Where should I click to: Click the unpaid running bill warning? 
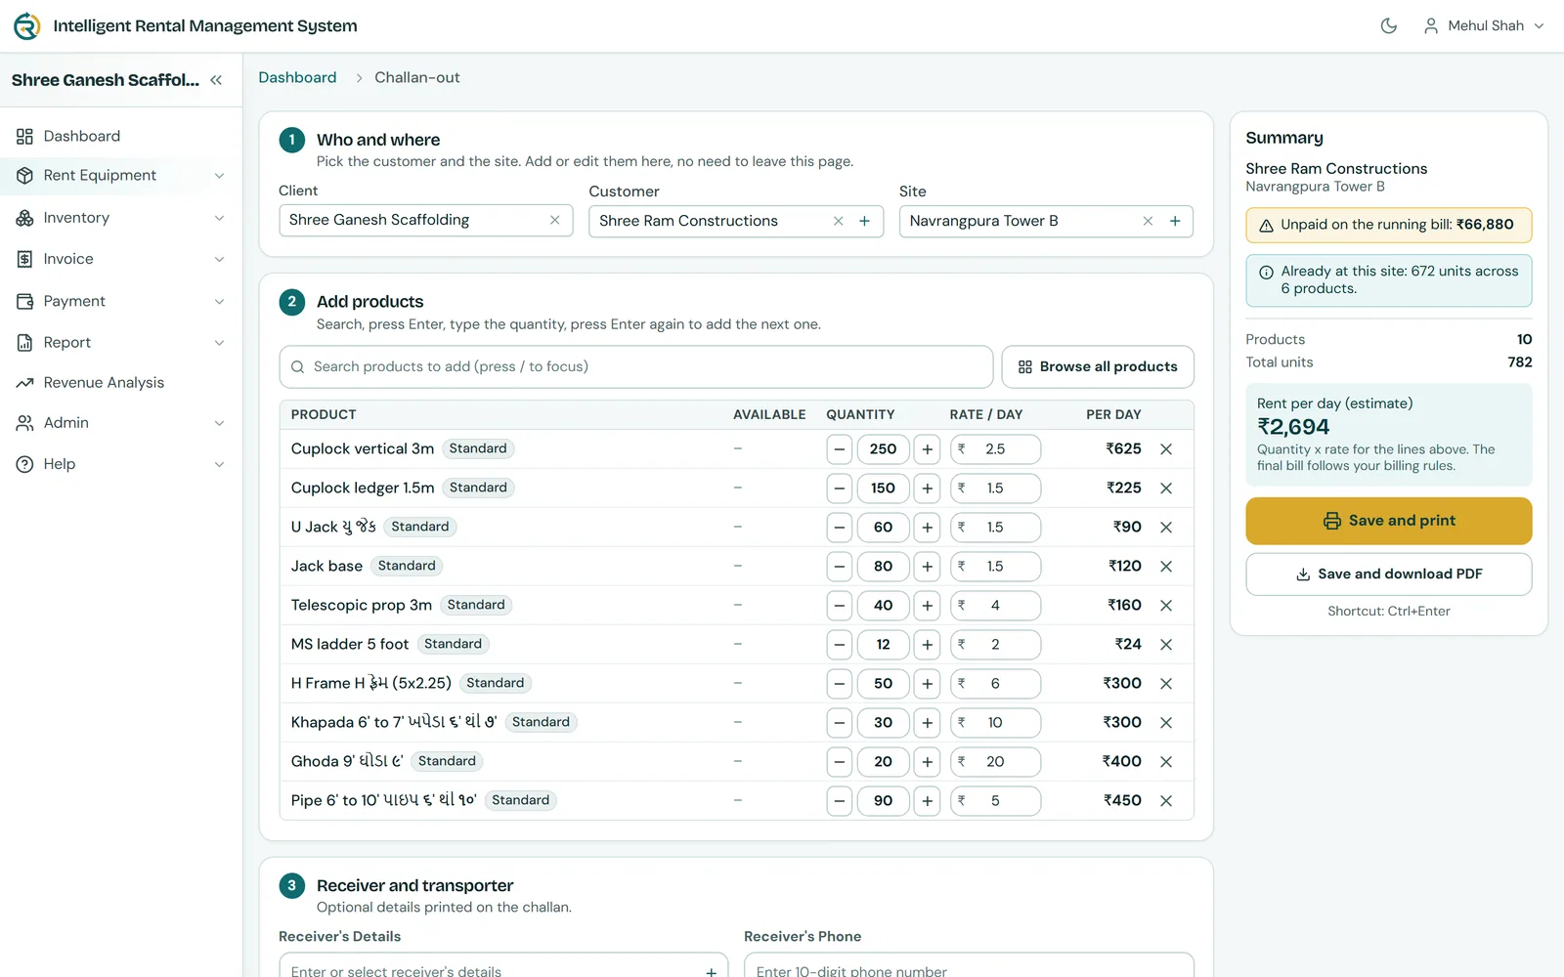click(1388, 225)
